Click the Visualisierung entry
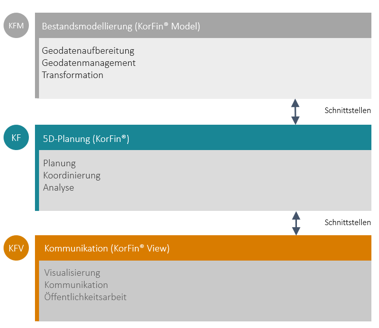Screen dimensions: 379x328 click(x=72, y=273)
